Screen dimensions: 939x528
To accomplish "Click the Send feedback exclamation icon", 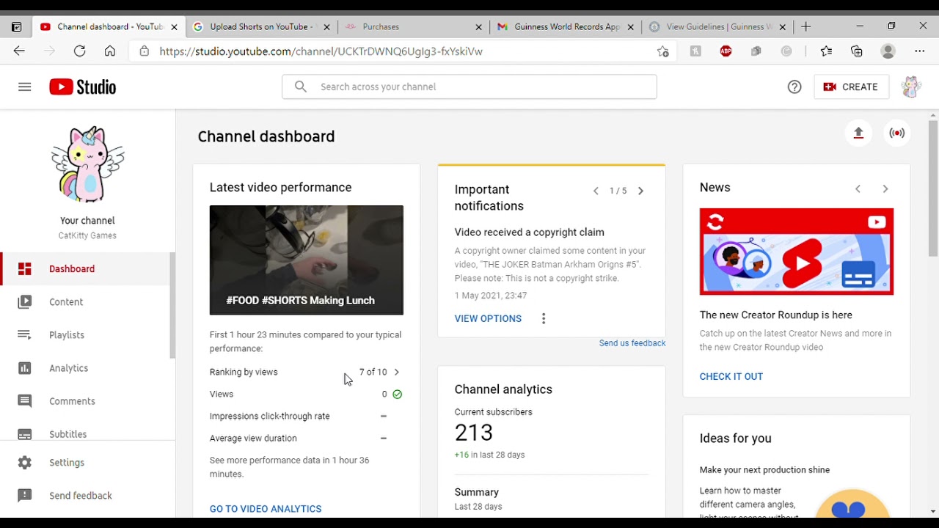I will coord(25,495).
